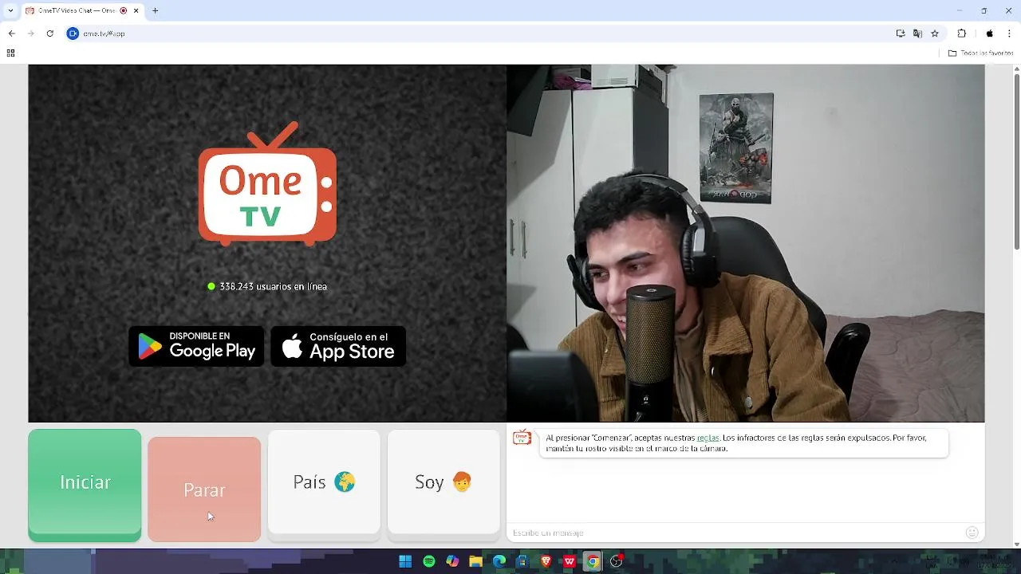Screen dimensions: 1021x574
Task: Open a new browser tab
Action: tap(156, 11)
